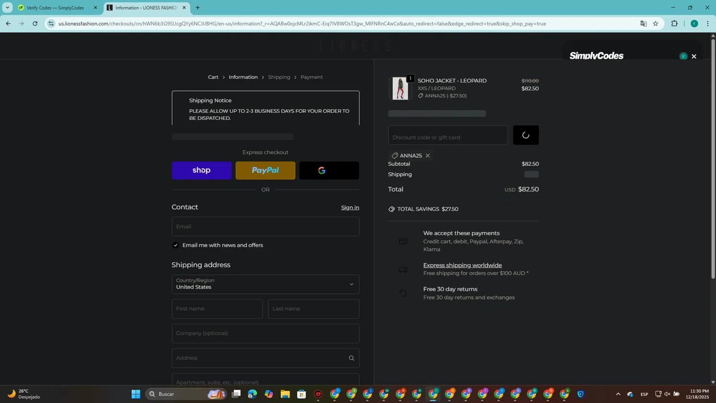
Task: Click the OneDrive cloud tray icon
Action: click(631, 394)
